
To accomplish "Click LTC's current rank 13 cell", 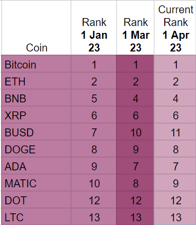I will tap(175, 217).
